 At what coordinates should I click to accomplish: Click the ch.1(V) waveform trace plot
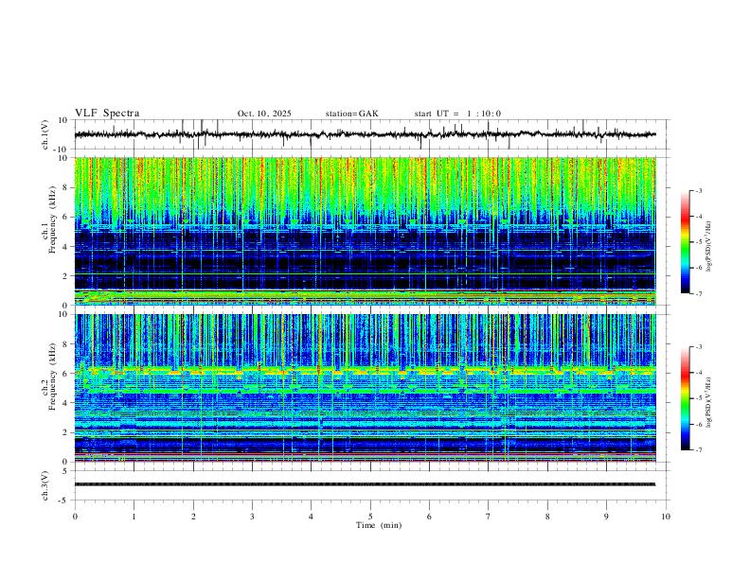click(372, 134)
